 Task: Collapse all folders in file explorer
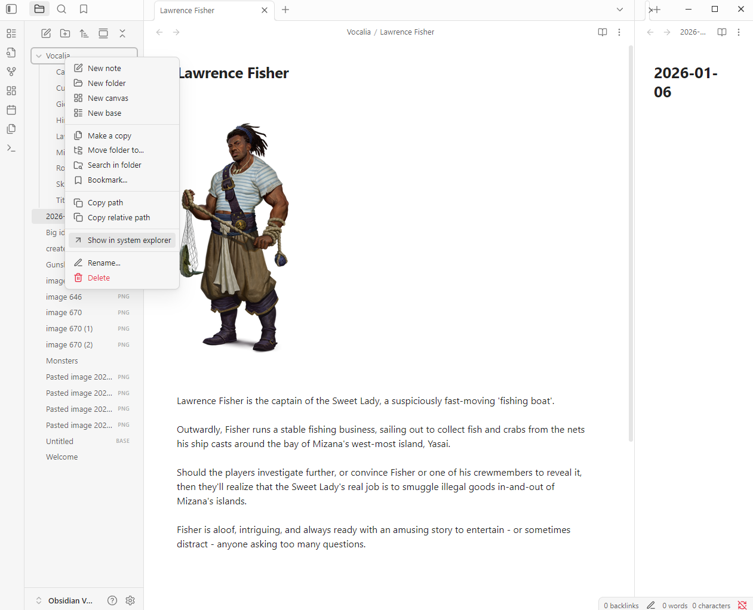click(122, 33)
